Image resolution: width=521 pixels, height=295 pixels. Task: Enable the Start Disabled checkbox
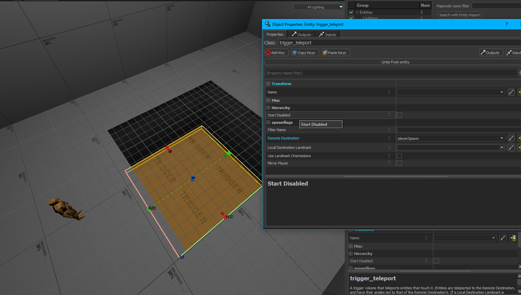399,115
